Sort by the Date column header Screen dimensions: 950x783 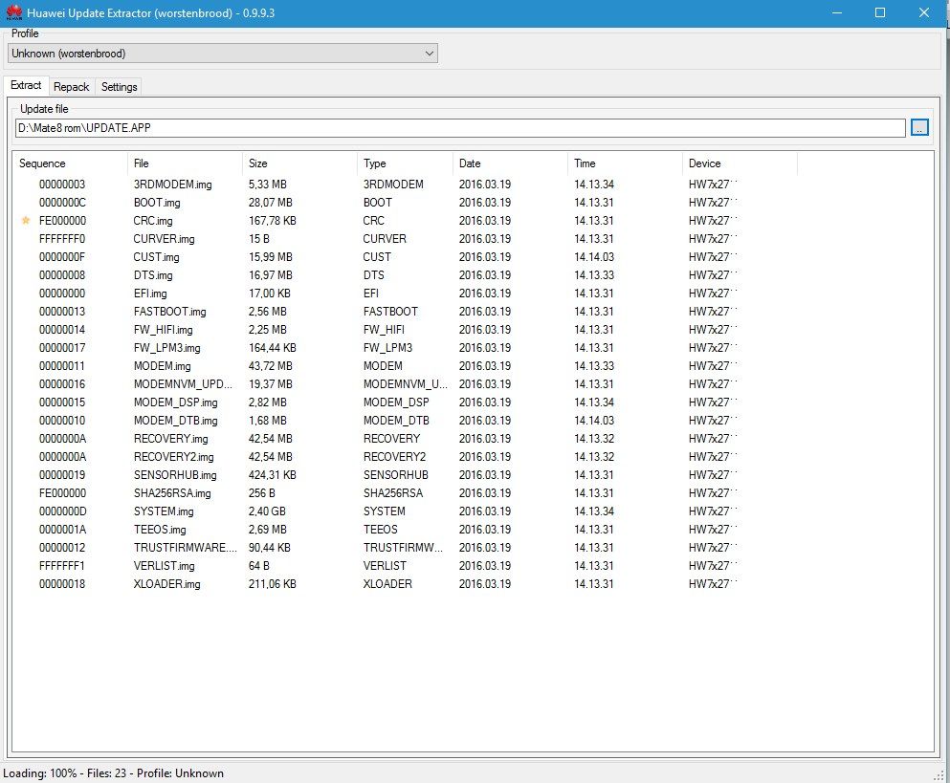point(510,163)
